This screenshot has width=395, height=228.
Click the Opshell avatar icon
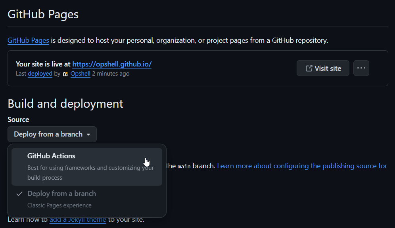(x=65, y=74)
